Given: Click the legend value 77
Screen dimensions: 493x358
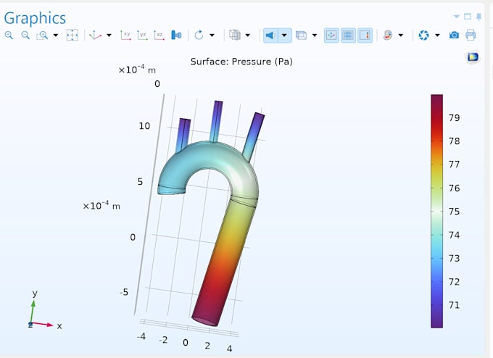Looking at the screenshot, I should 454,165.
